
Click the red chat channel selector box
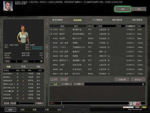tap(55, 103)
